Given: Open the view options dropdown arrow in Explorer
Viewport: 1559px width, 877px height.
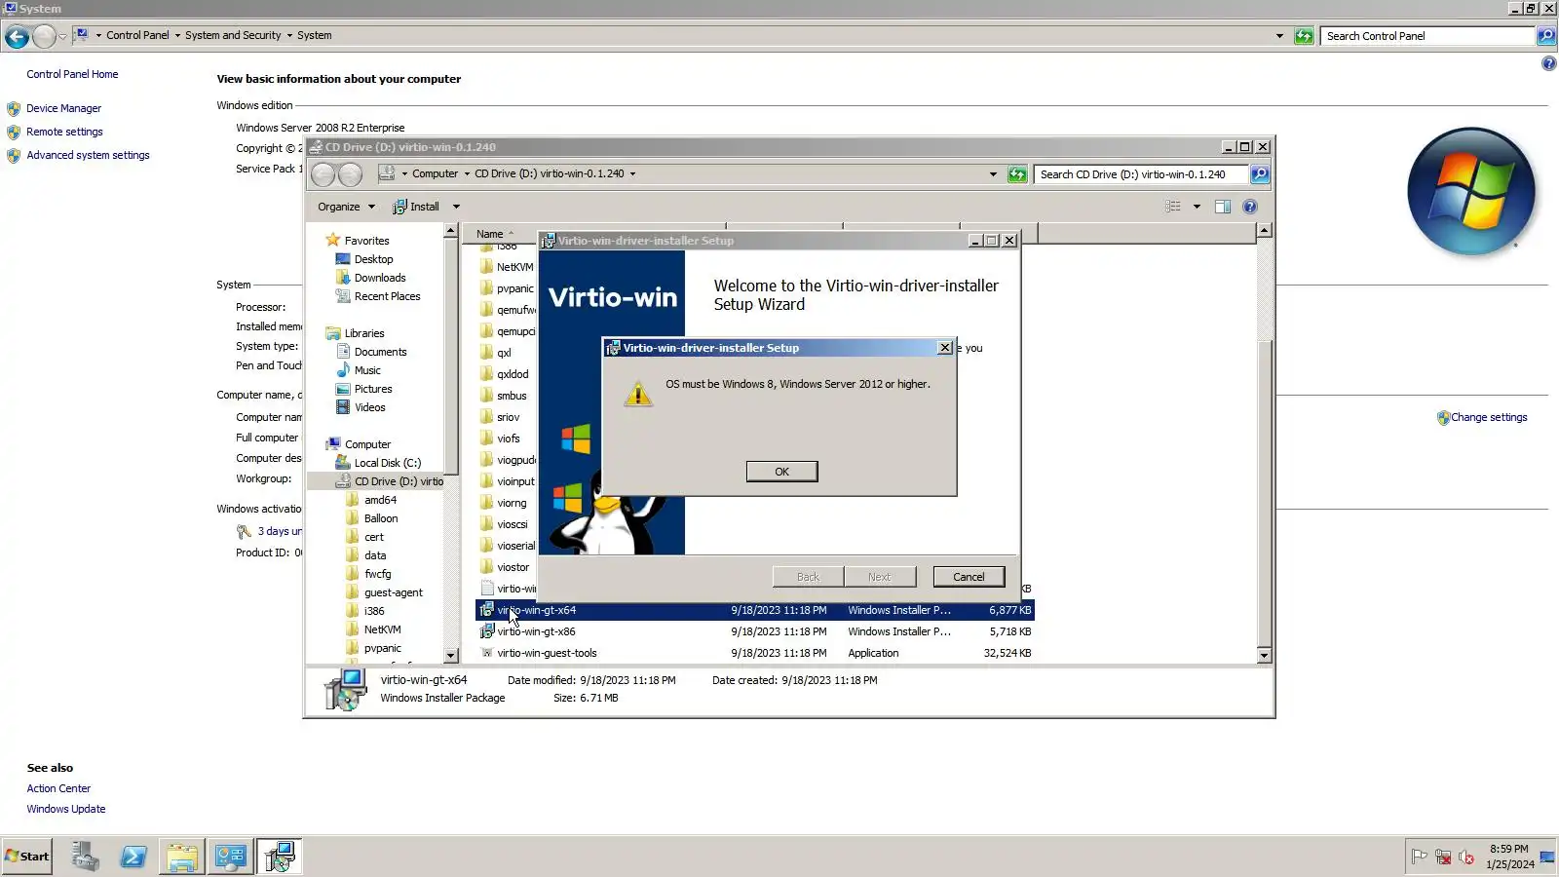Looking at the screenshot, I should click(1197, 207).
